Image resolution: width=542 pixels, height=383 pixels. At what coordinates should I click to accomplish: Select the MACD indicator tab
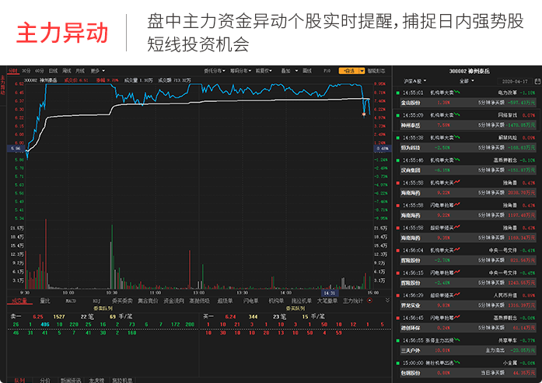pos(70,300)
